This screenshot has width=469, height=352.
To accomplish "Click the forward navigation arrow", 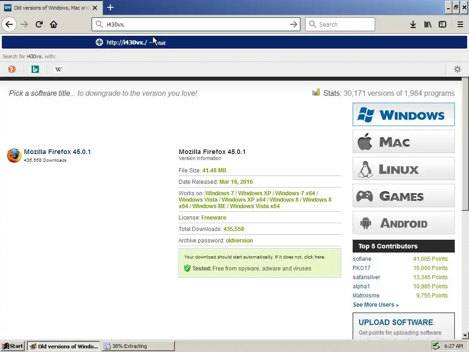I will 24,24.
